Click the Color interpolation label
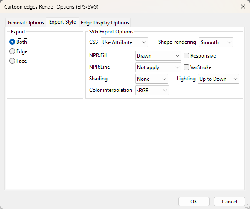 pyautogui.click(x=111, y=90)
